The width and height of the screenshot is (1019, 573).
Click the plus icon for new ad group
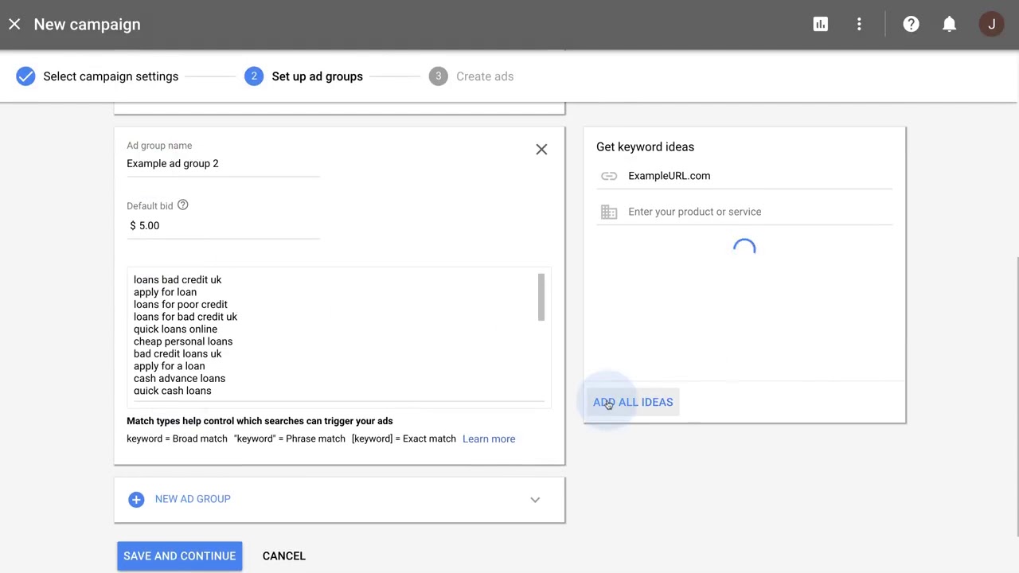tap(136, 500)
